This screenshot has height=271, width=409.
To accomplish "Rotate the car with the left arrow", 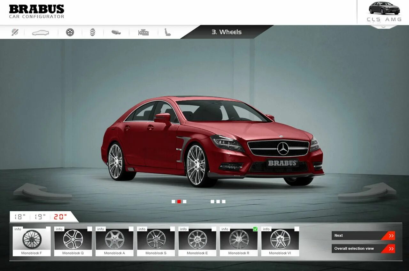I will click(x=42, y=192).
